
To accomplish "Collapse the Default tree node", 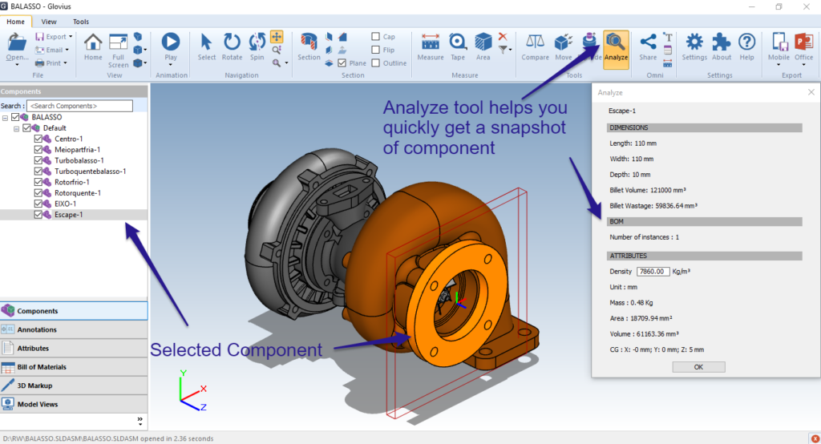I will click(x=16, y=128).
